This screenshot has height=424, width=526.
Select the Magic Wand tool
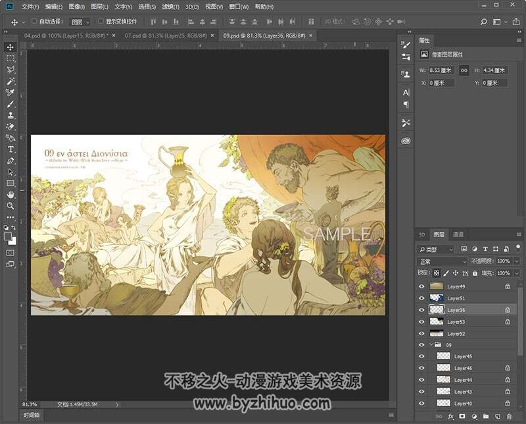click(x=11, y=81)
